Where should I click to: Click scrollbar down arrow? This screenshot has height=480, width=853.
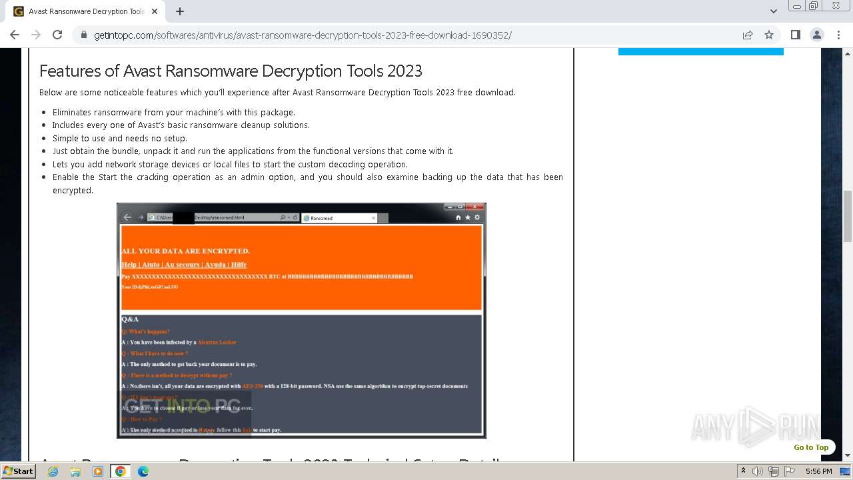pos(848,455)
